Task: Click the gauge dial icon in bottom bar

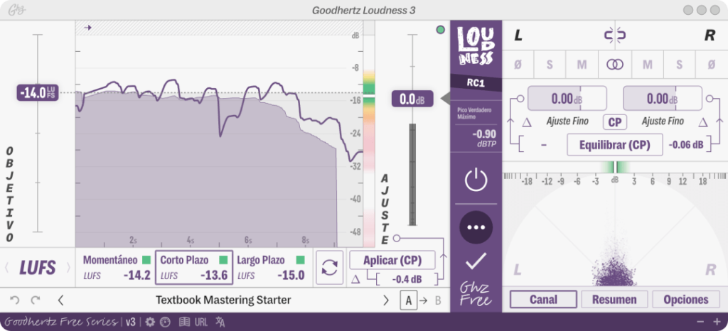Action: (x=165, y=322)
